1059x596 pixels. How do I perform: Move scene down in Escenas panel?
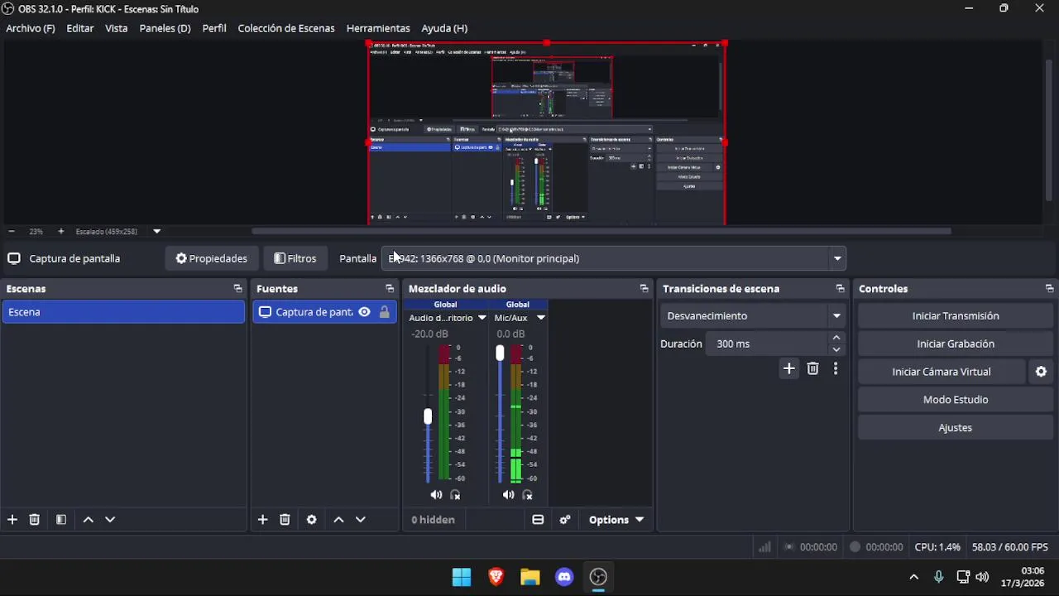110,520
